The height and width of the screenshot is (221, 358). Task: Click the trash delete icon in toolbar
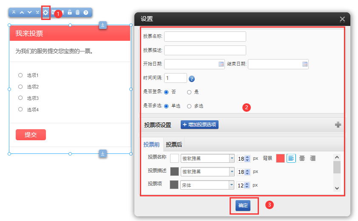(78, 12)
